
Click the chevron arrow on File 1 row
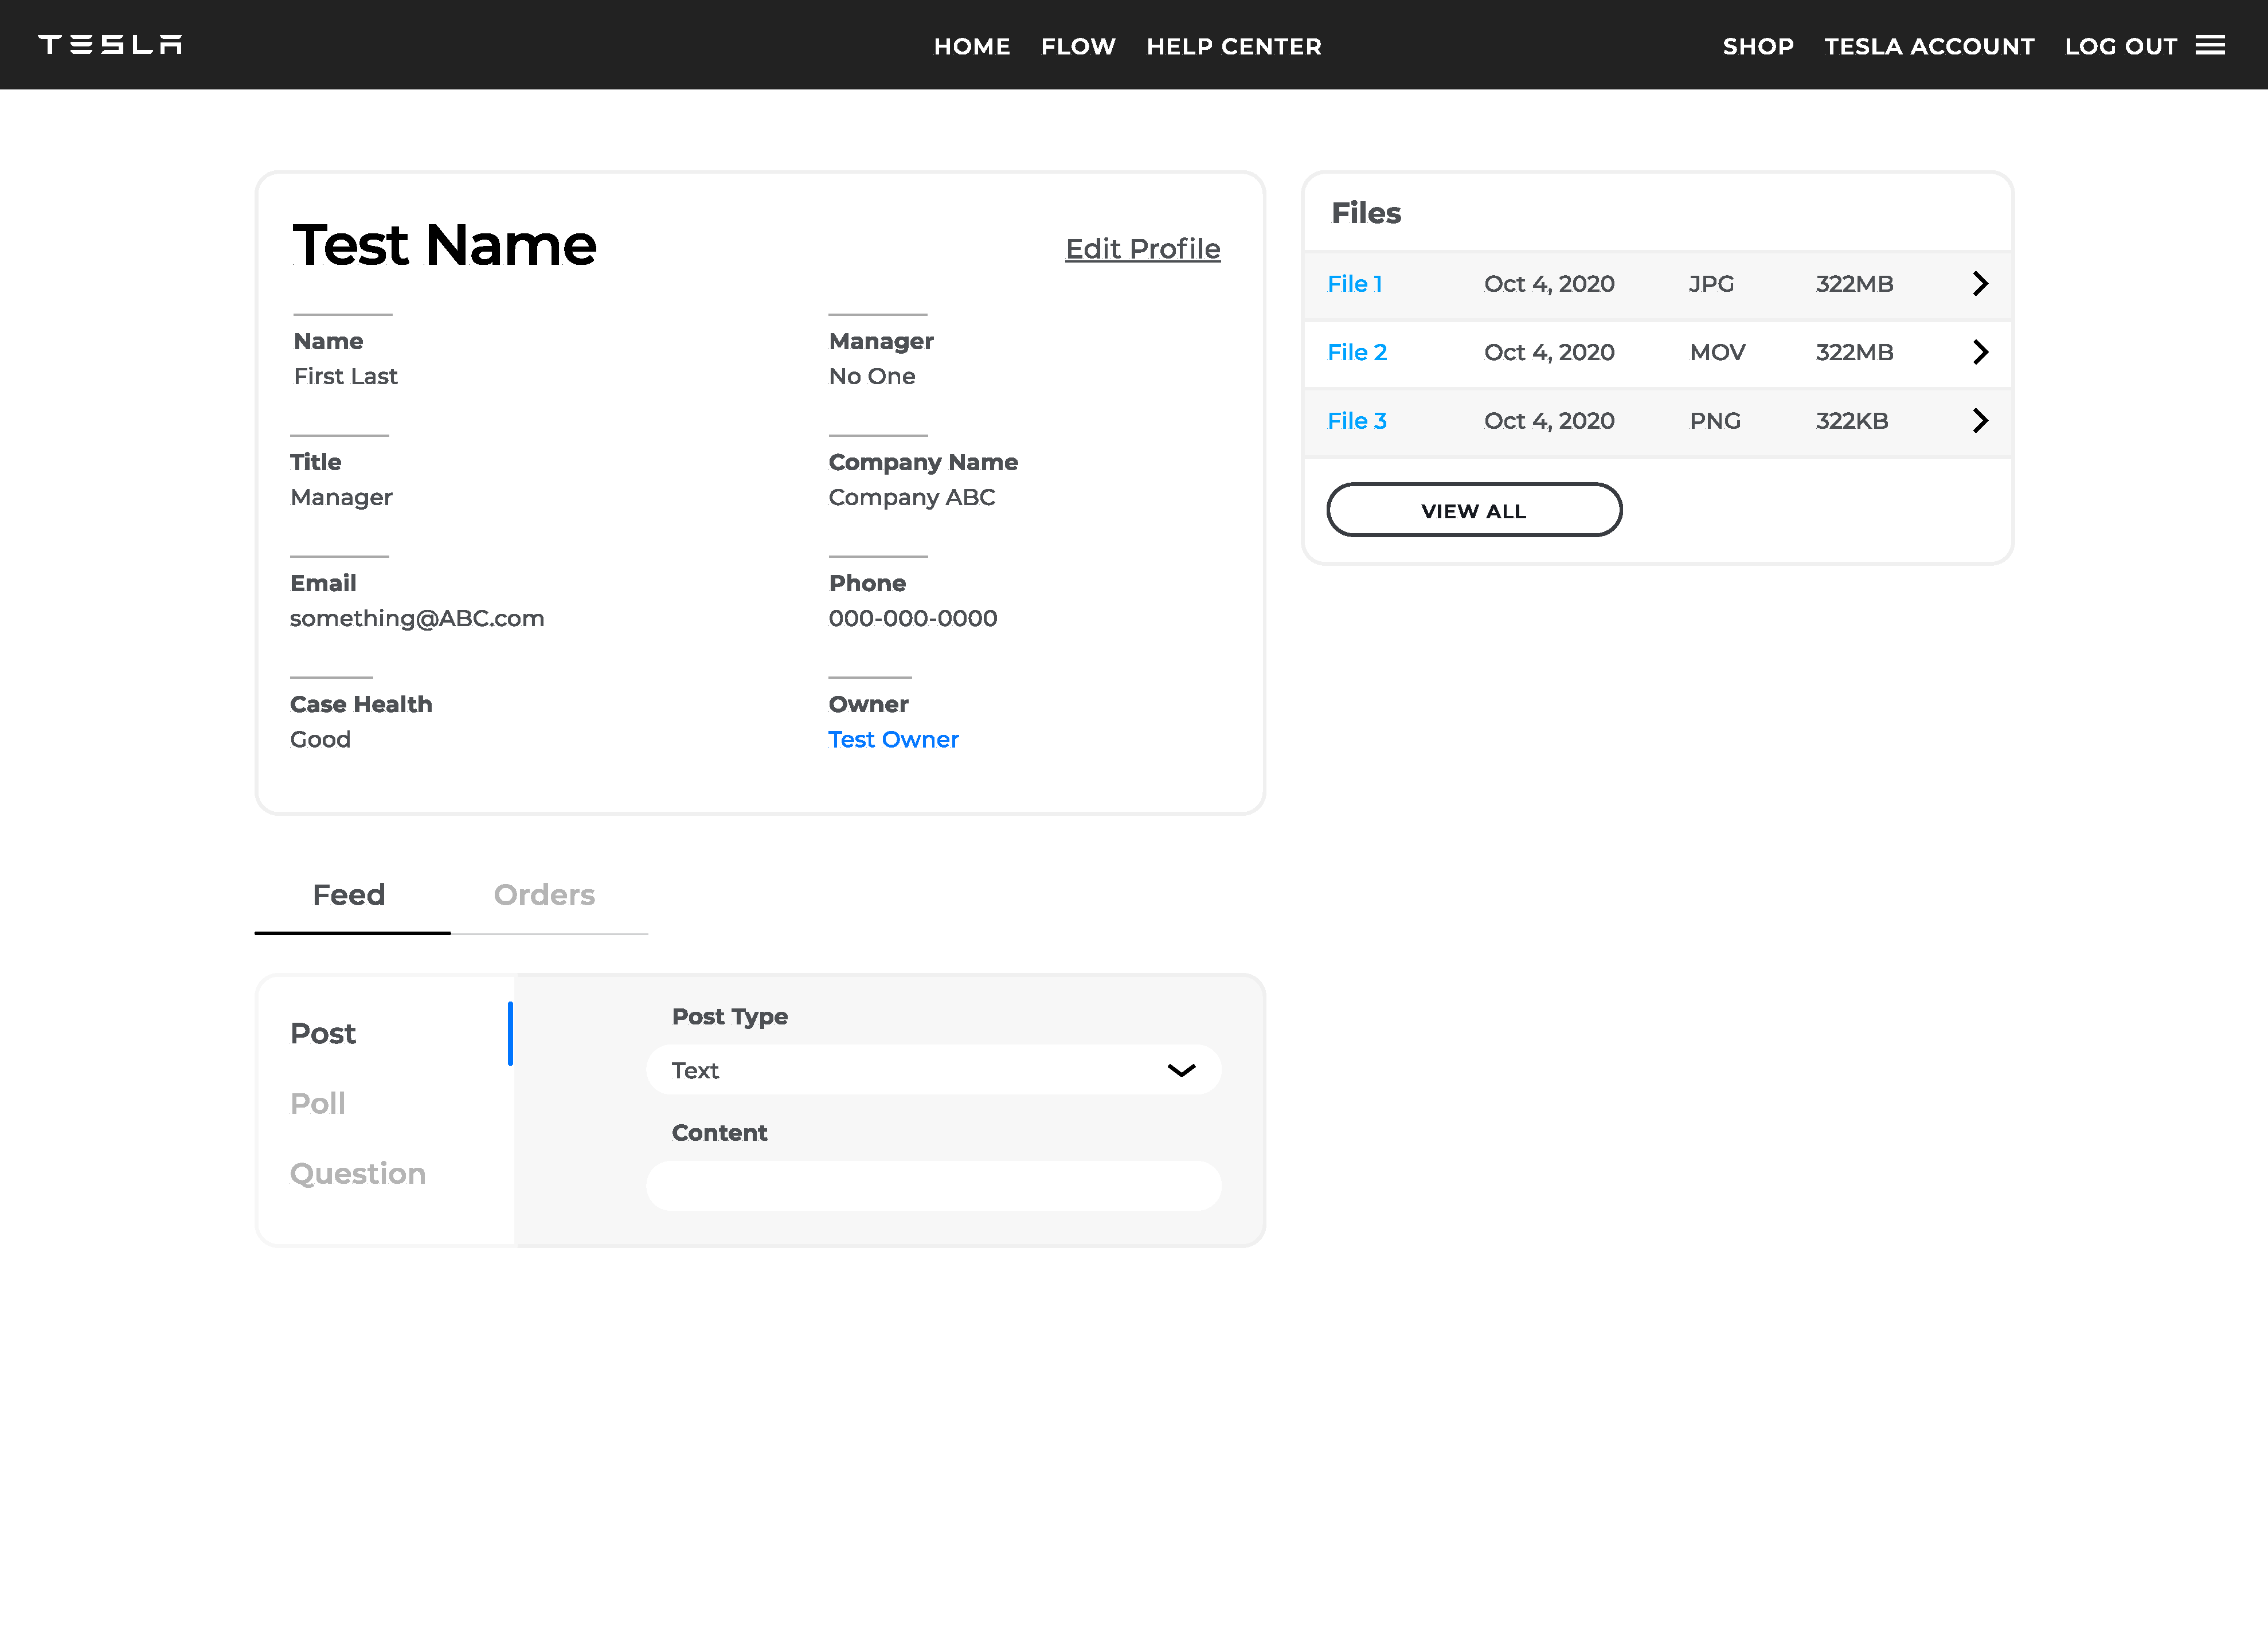[1981, 284]
